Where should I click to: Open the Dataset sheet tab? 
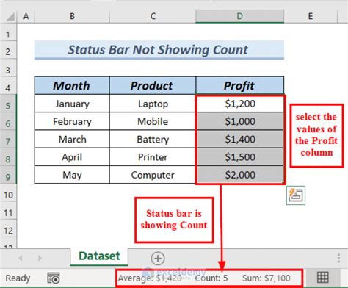coord(99,256)
